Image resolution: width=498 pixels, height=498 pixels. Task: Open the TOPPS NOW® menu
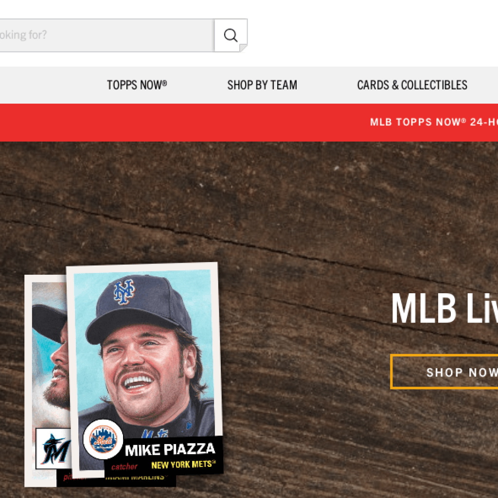[137, 85]
